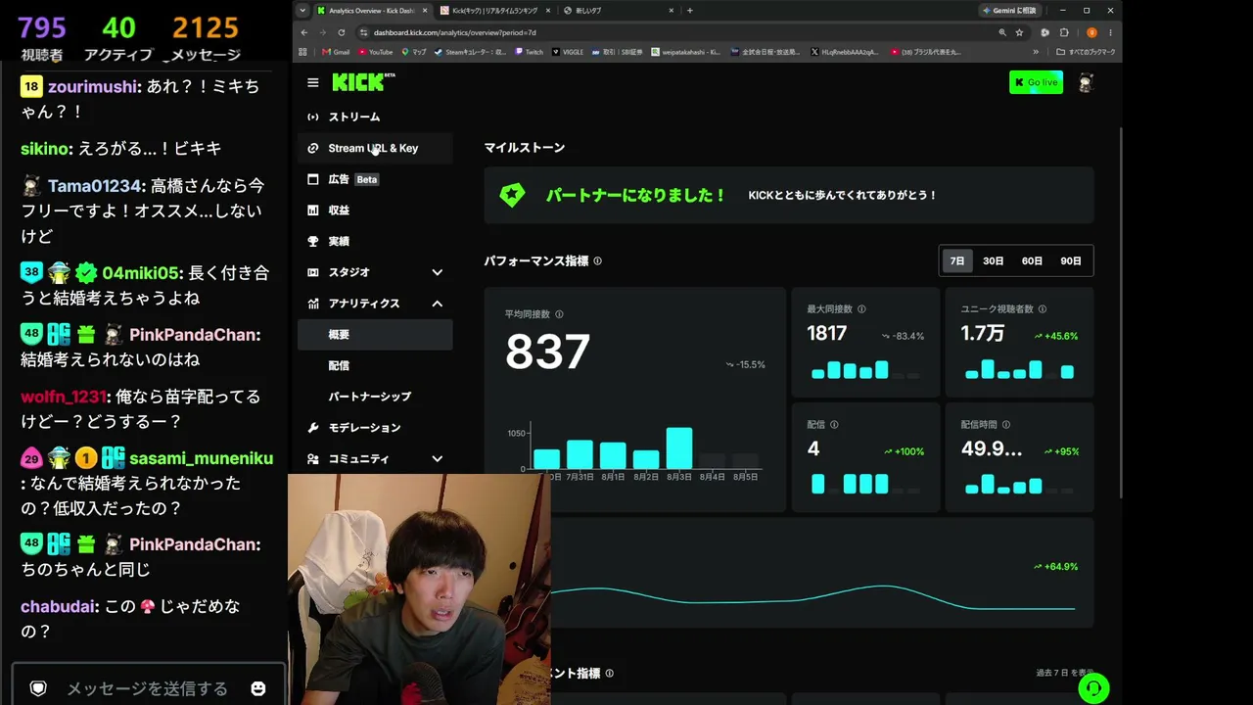Click info icon beside 平均同接数

click(x=559, y=314)
